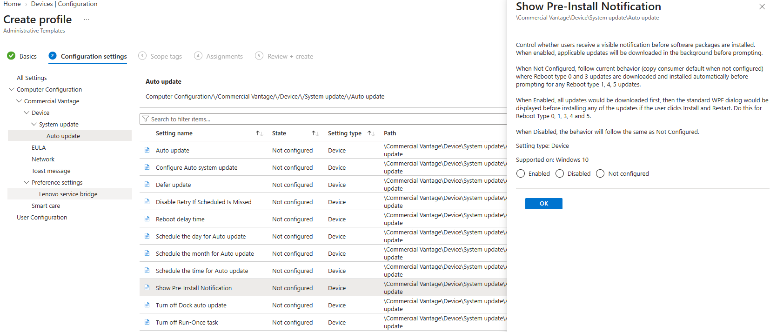The image size is (770, 332).
Task: Select the Smart care tree item
Action: pos(46,206)
